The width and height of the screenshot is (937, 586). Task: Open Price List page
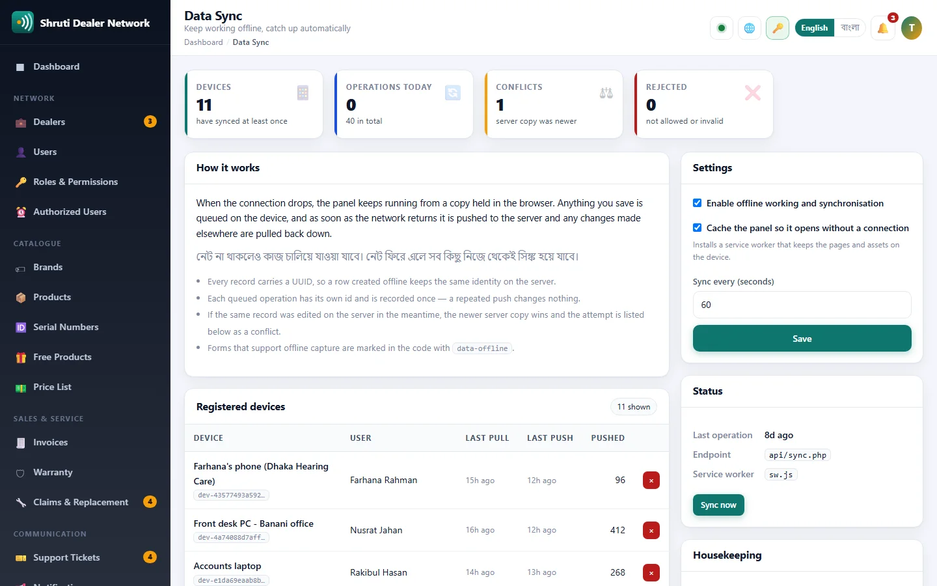(x=85, y=387)
